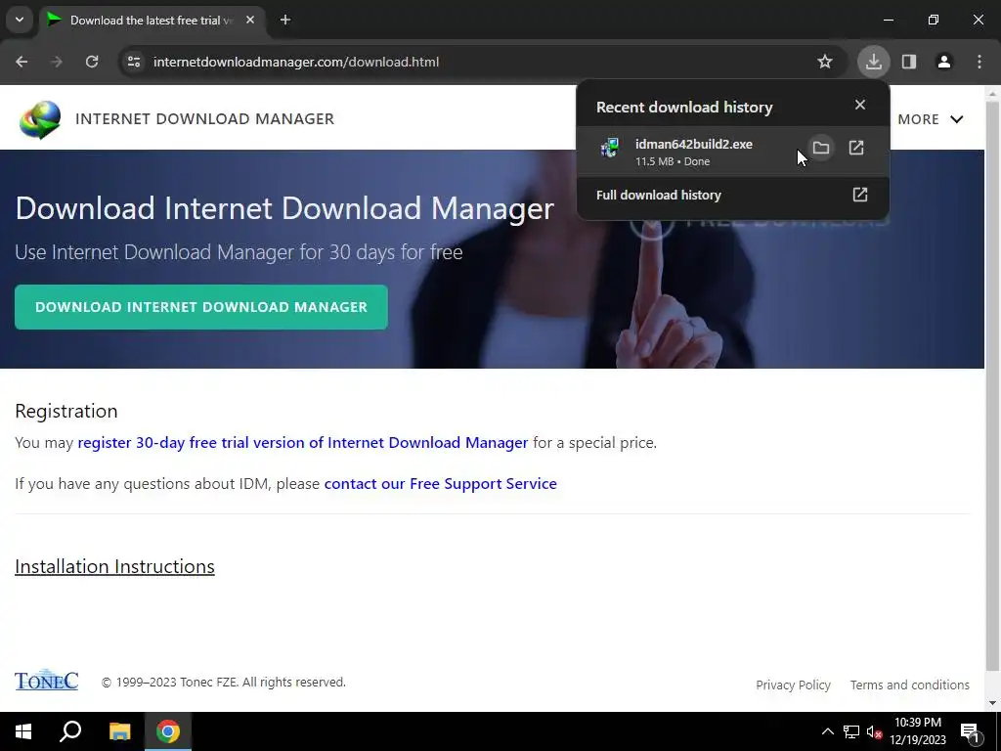Click the Tonec logo in footer

click(x=47, y=681)
